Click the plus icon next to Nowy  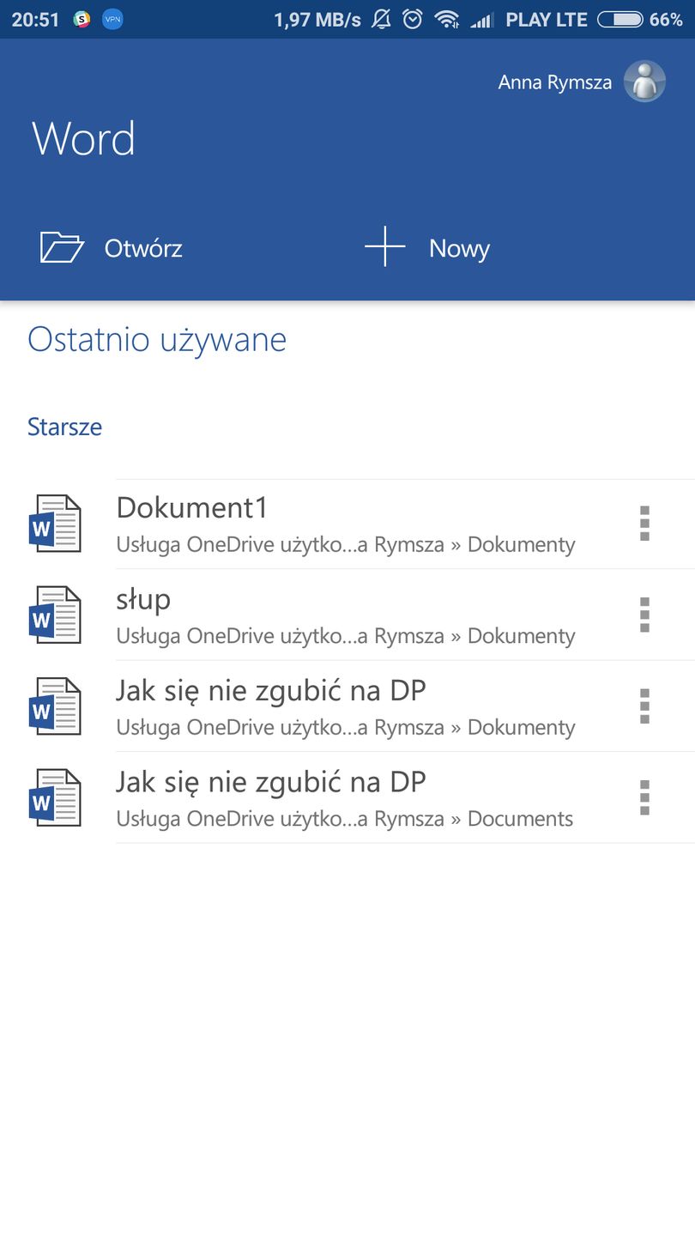pos(384,247)
